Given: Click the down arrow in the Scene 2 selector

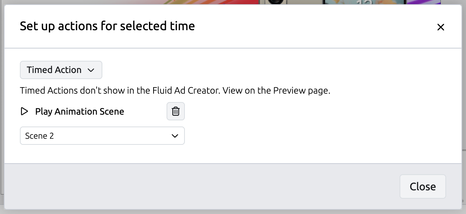Looking at the screenshot, I should click(175, 136).
